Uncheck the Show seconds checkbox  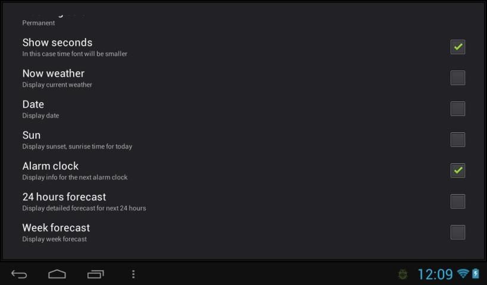[x=458, y=47]
